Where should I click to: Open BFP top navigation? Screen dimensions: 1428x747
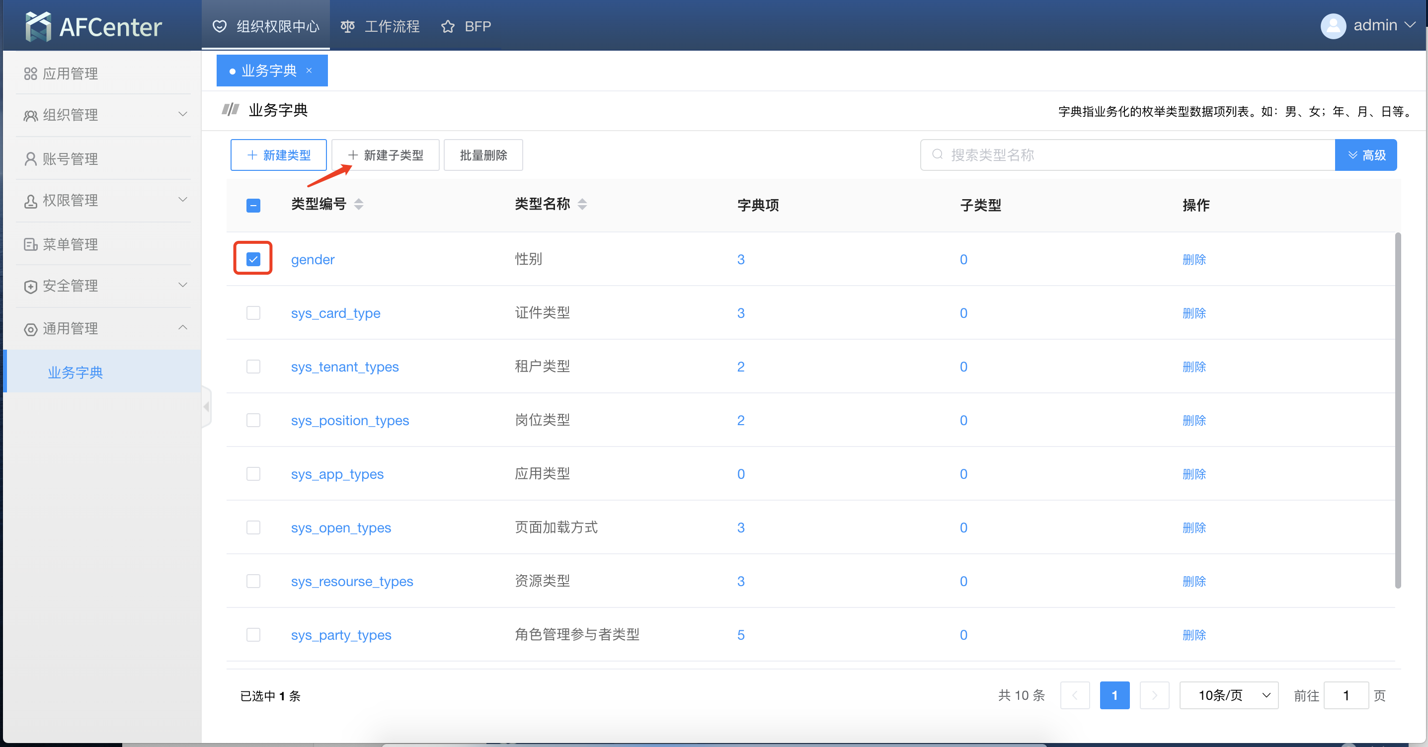[466, 26]
